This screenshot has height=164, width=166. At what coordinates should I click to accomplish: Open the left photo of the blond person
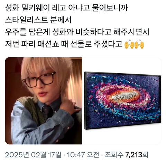point(44,101)
